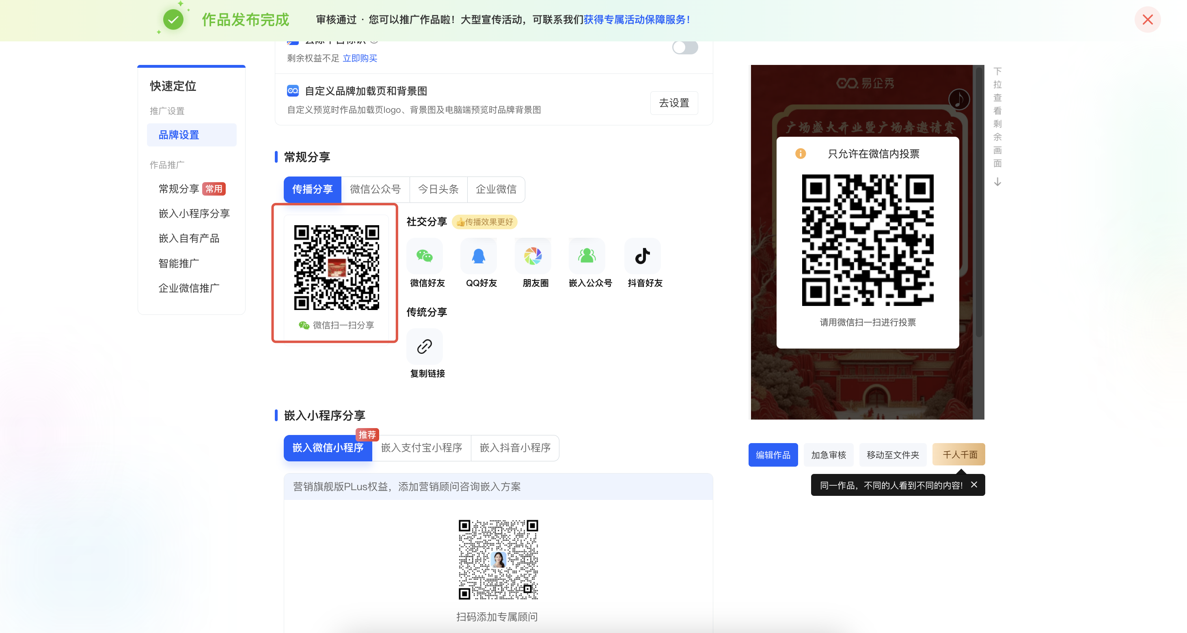The height and width of the screenshot is (633, 1187).
Task: Close the publish complete banner
Action: [1147, 20]
